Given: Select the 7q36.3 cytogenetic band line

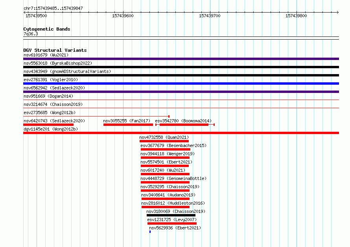Looking at the screenshot, I should pos(181,37).
